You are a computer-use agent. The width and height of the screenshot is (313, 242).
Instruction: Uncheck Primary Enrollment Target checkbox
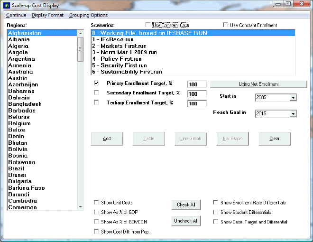click(x=97, y=84)
